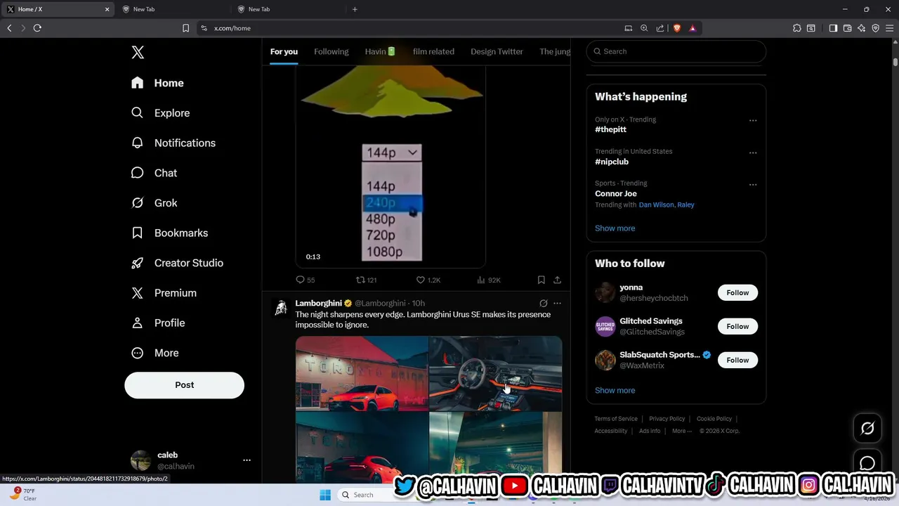Screen dimensions: 899x506
Task: Open the Terms of Service link
Action: (x=616, y=419)
